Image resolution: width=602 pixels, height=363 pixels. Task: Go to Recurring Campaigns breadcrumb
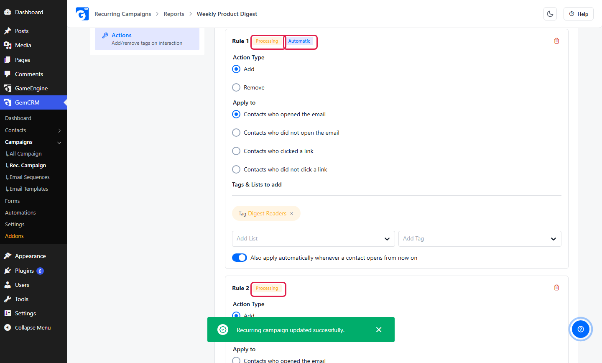(x=123, y=14)
